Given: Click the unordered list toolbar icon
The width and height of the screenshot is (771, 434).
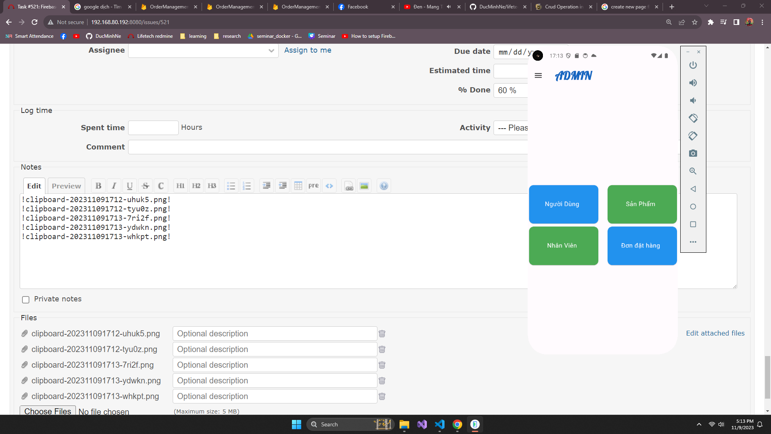Looking at the screenshot, I should (231, 186).
